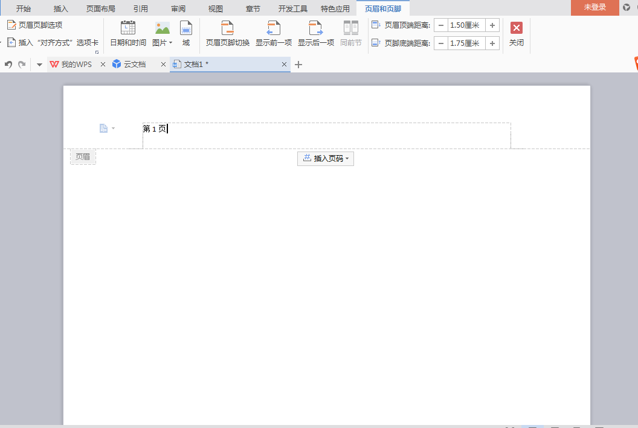This screenshot has width=638, height=428.
Task: Add a new document tab
Action: click(x=298, y=65)
